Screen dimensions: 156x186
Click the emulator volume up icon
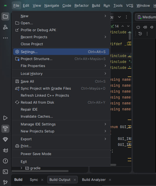(x=145, y=27)
